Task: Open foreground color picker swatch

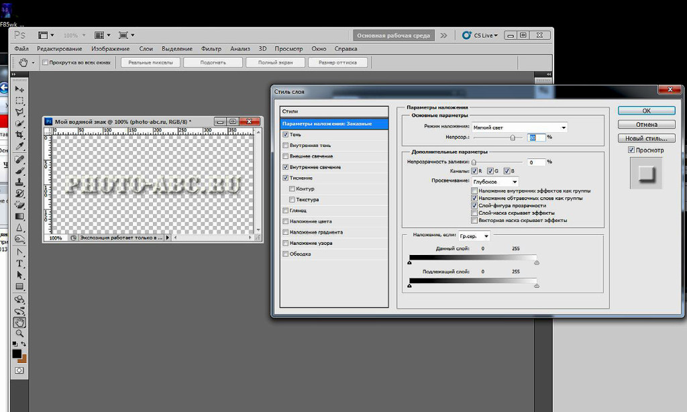Action: pyautogui.click(x=17, y=354)
